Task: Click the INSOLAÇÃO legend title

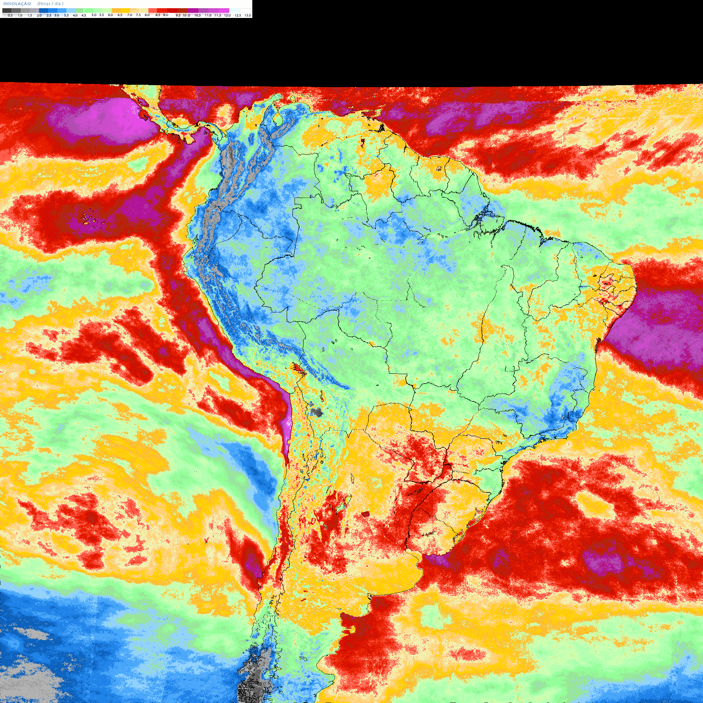Action: point(17,4)
